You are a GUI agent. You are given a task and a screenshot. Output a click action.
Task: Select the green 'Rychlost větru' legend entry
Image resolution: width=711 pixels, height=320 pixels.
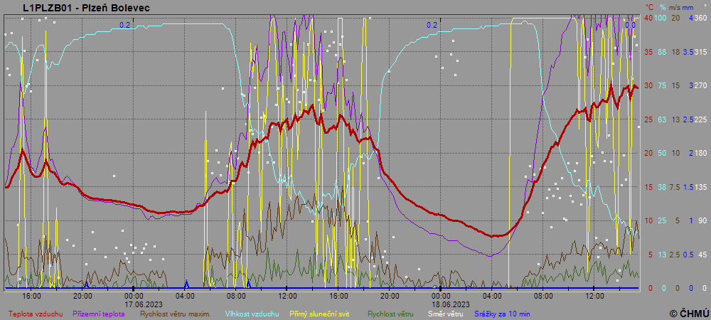click(390, 314)
